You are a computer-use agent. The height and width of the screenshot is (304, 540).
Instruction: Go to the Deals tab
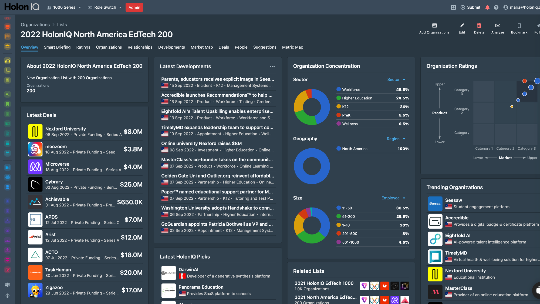click(224, 47)
